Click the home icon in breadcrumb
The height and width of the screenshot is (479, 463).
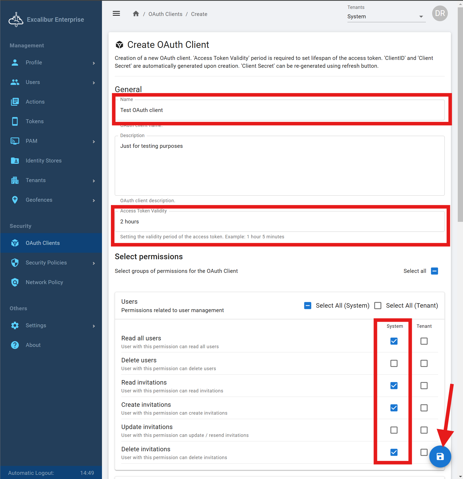(136, 14)
